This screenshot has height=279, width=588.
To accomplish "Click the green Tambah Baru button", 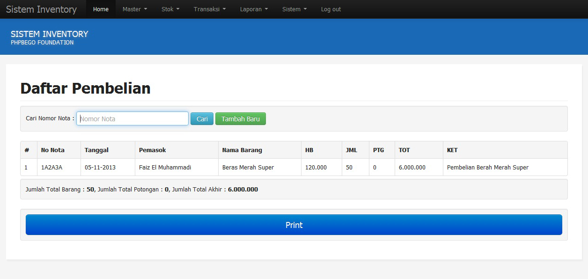I will (240, 119).
